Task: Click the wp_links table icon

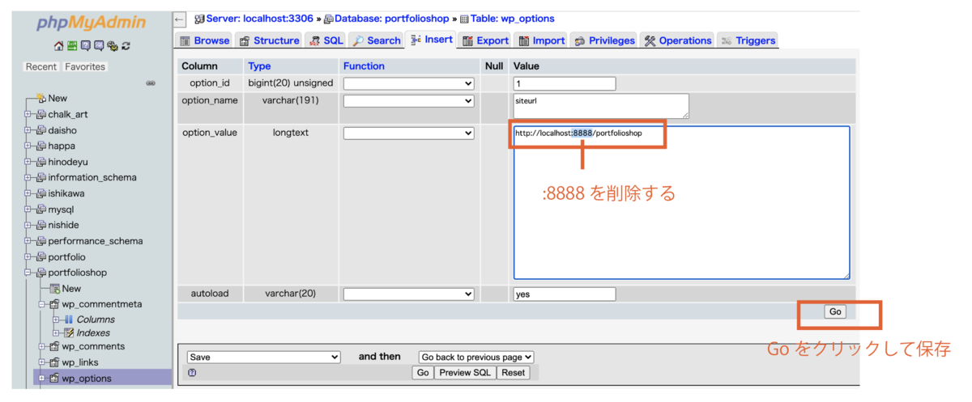Action: 54,362
